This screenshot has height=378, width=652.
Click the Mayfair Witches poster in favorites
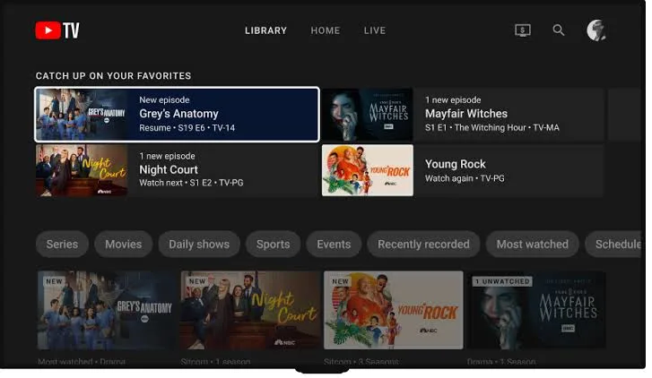(368, 115)
